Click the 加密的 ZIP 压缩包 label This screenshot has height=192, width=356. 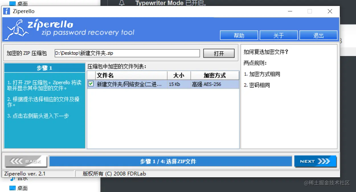(x=27, y=53)
